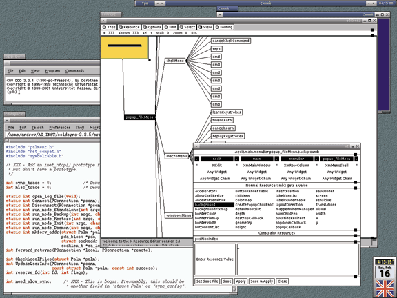Select the macroMenu tree node

(x=176, y=156)
